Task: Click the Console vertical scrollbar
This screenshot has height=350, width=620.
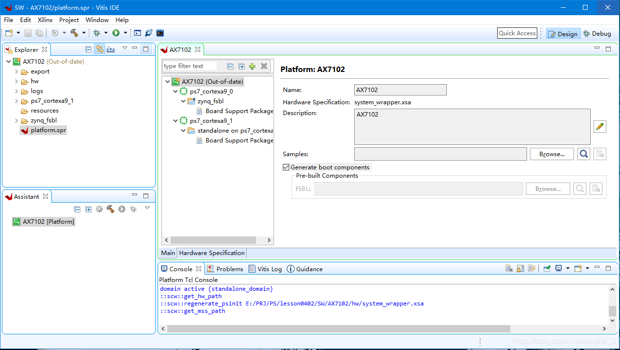Action: click(x=612, y=311)
